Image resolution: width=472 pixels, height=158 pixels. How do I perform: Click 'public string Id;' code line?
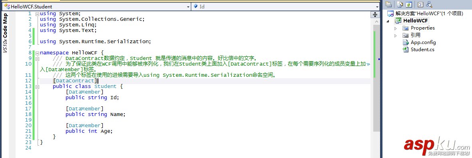point(92,98)
